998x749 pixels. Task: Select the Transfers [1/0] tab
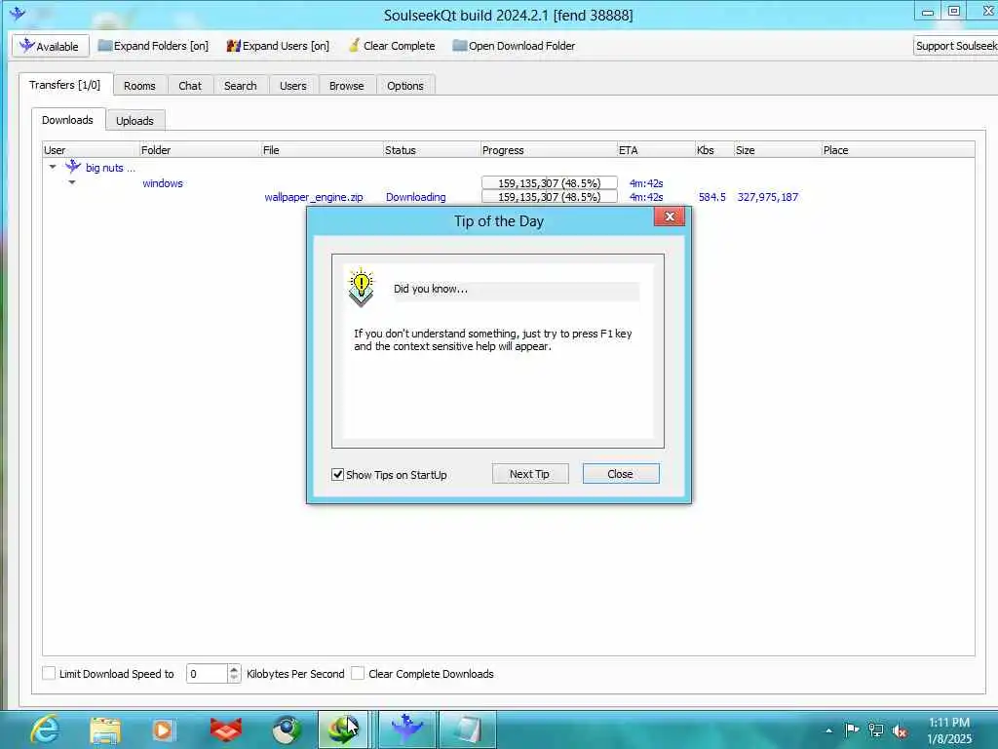coord(65,85)
